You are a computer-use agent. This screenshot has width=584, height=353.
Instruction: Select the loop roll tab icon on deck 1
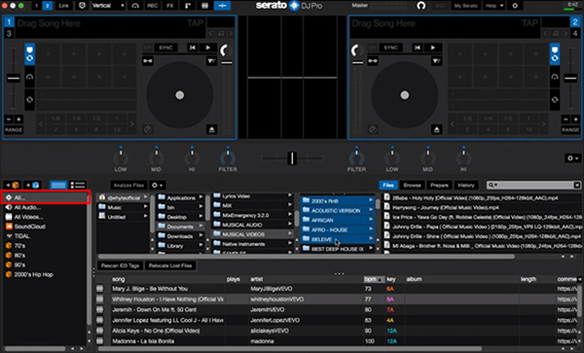coord(30,100)
